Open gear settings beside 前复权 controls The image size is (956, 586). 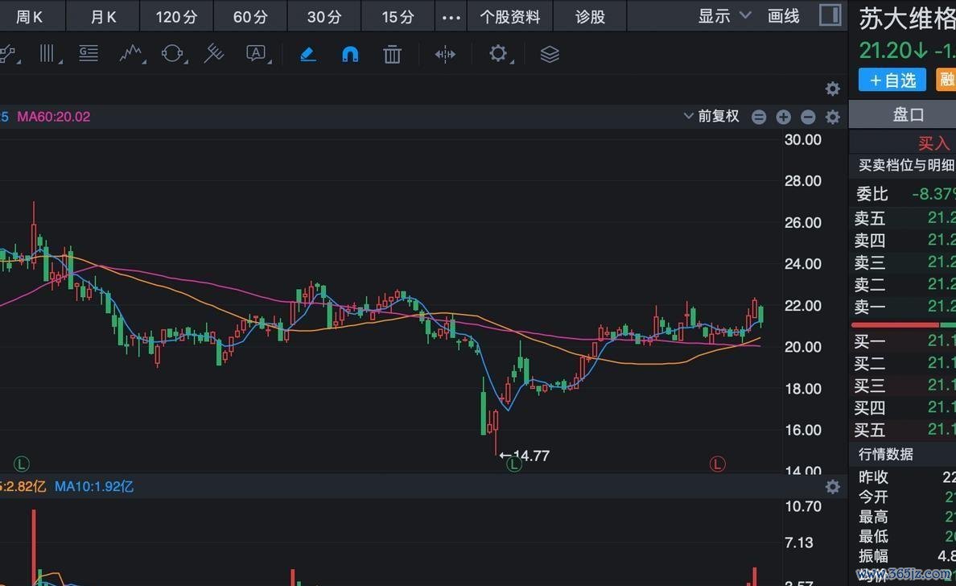(x=832, y=117)
